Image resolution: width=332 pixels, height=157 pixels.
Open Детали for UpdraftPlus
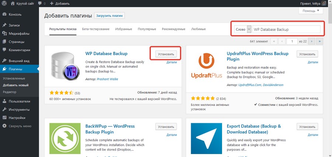click(x=313, y=62)
